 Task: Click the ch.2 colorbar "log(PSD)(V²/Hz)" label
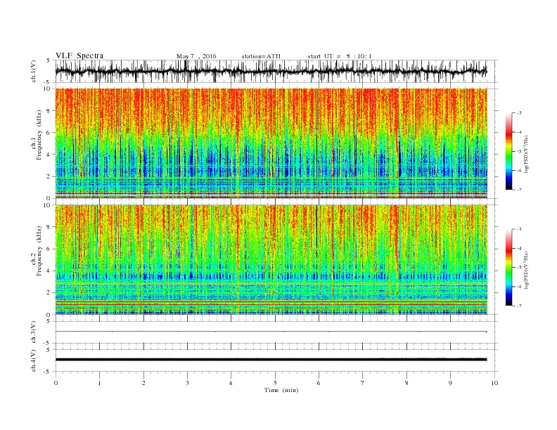526,270
